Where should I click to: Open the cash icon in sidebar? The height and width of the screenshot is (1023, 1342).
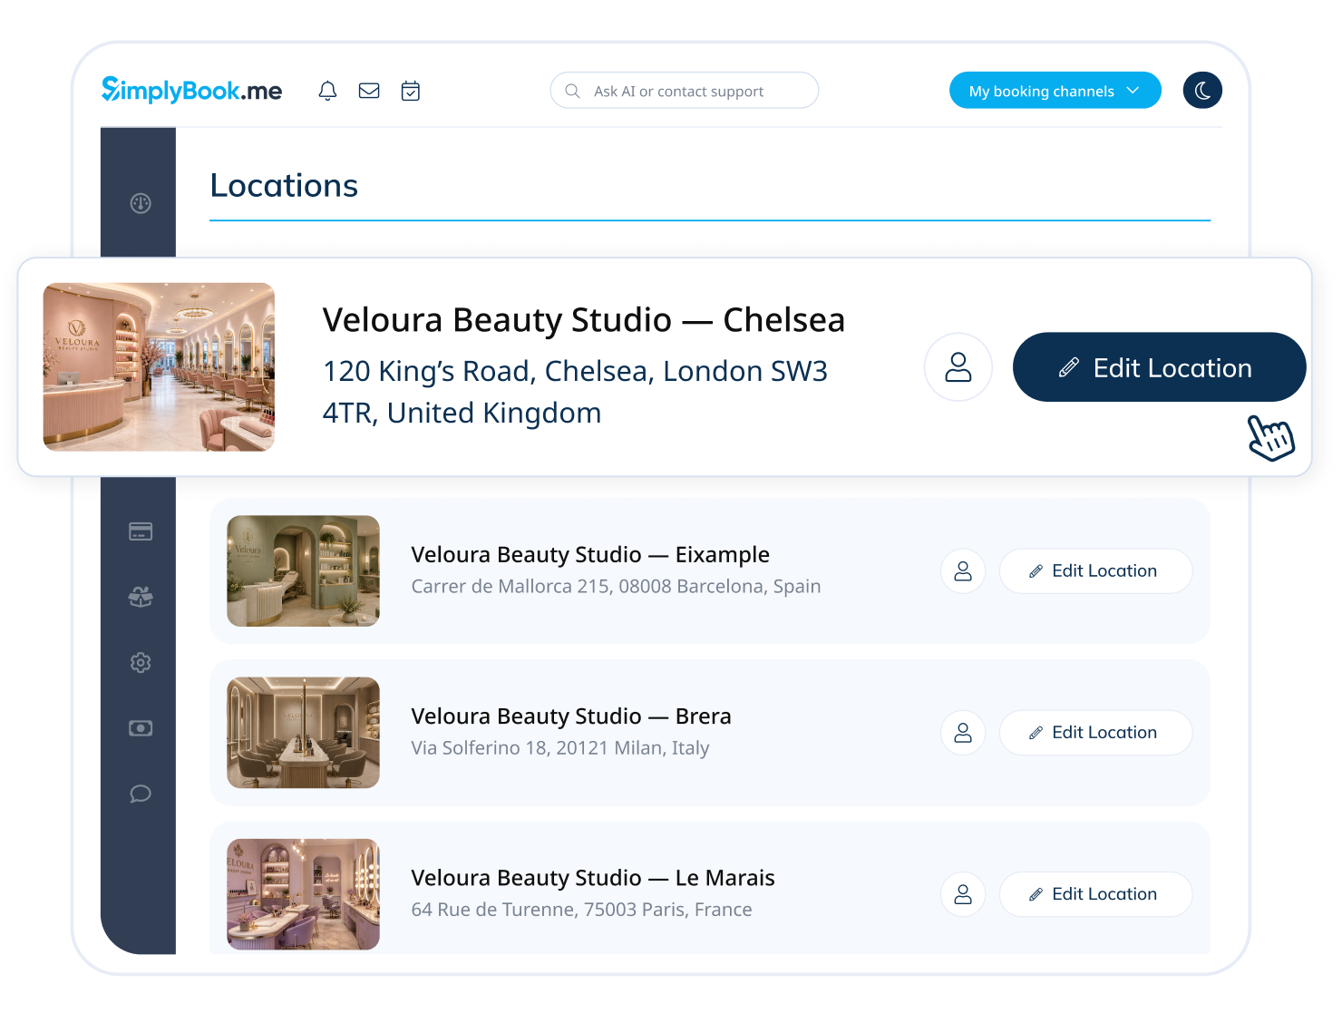[141, 728]
